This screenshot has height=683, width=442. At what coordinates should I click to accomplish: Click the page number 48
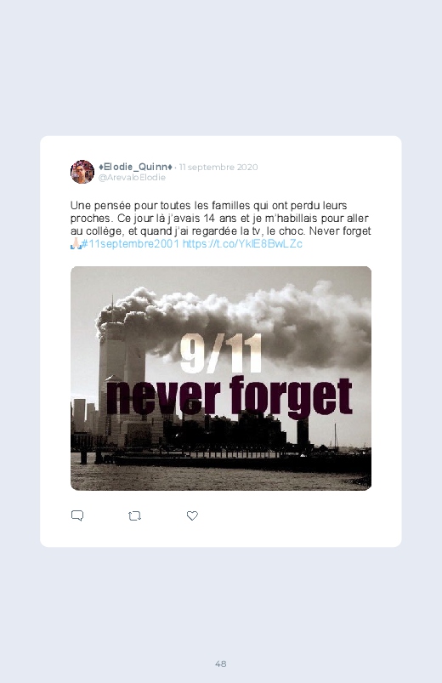click(221, 663)
